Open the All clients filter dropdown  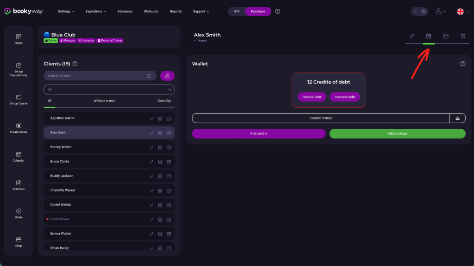click(x=109, y=90)
